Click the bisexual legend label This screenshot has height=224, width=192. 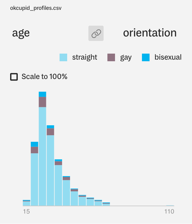(x=168, y=57)
